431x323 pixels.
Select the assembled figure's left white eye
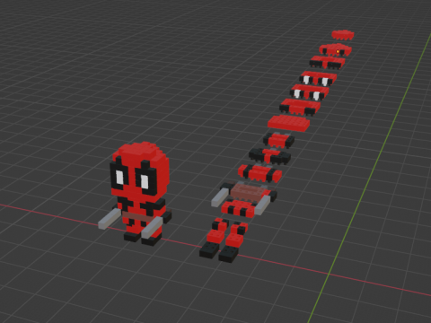tap(119, 178)
